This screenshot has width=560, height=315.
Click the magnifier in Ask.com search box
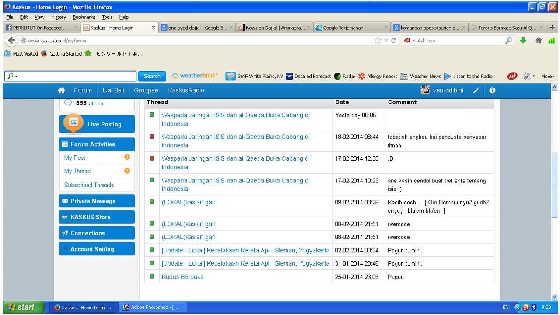click(x=509, y=40)
